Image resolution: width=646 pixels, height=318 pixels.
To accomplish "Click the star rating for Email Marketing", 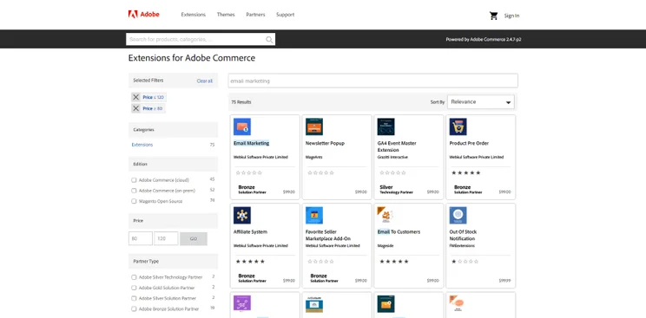I will coord(249,172).
